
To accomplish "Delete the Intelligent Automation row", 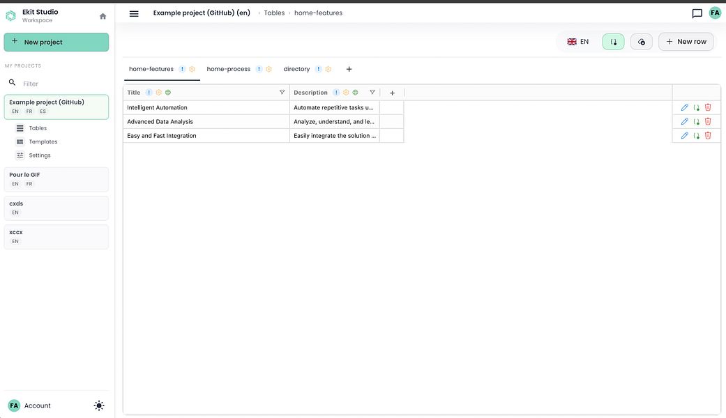I will tap(708, 107).
